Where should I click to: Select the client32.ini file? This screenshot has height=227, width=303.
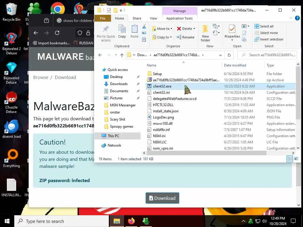161,93
